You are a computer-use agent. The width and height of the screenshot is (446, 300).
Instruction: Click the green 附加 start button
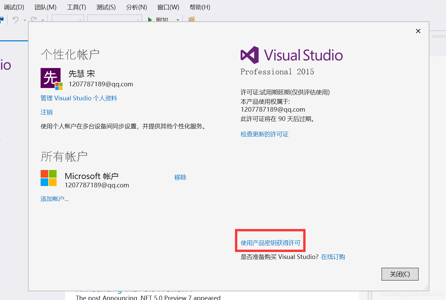tap(158, 20)
